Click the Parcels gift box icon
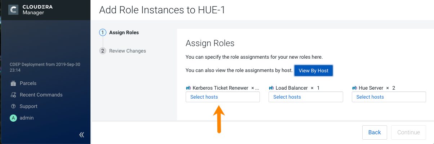434x144 pixels. pos(14,83)
